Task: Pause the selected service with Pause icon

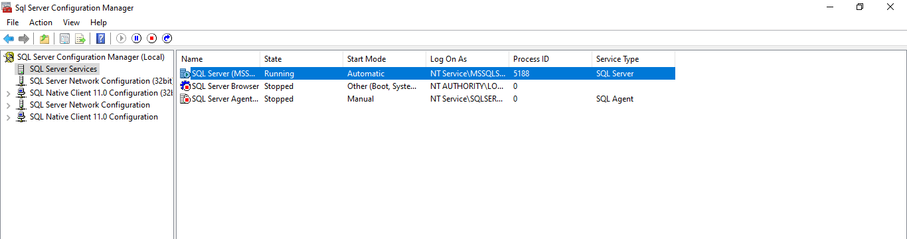Action: 137,39
